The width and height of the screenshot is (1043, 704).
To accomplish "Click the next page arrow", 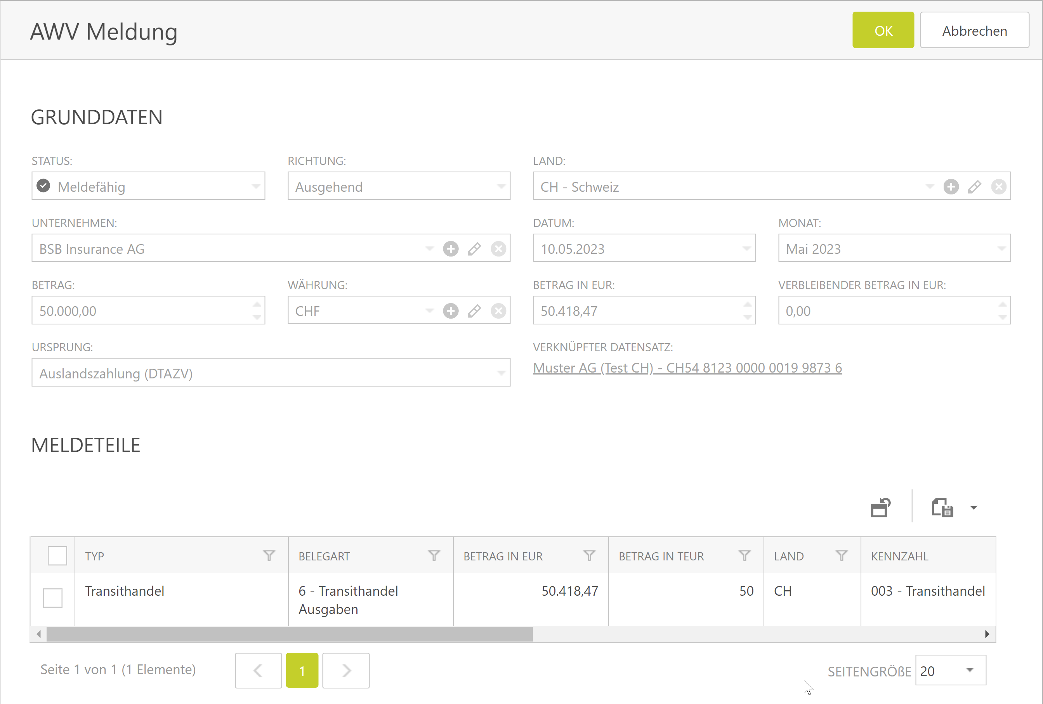I will (345, 671).
